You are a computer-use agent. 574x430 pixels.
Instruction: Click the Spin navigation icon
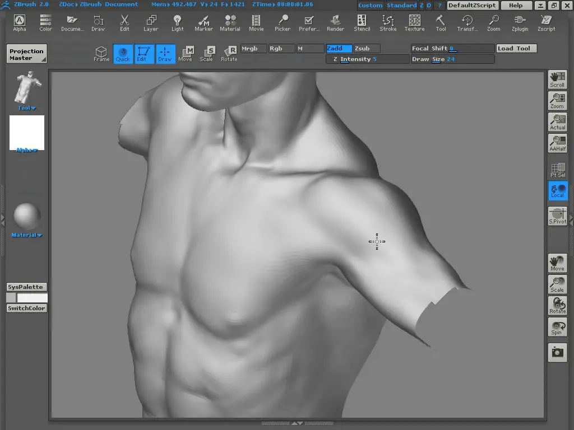[557, 328]
